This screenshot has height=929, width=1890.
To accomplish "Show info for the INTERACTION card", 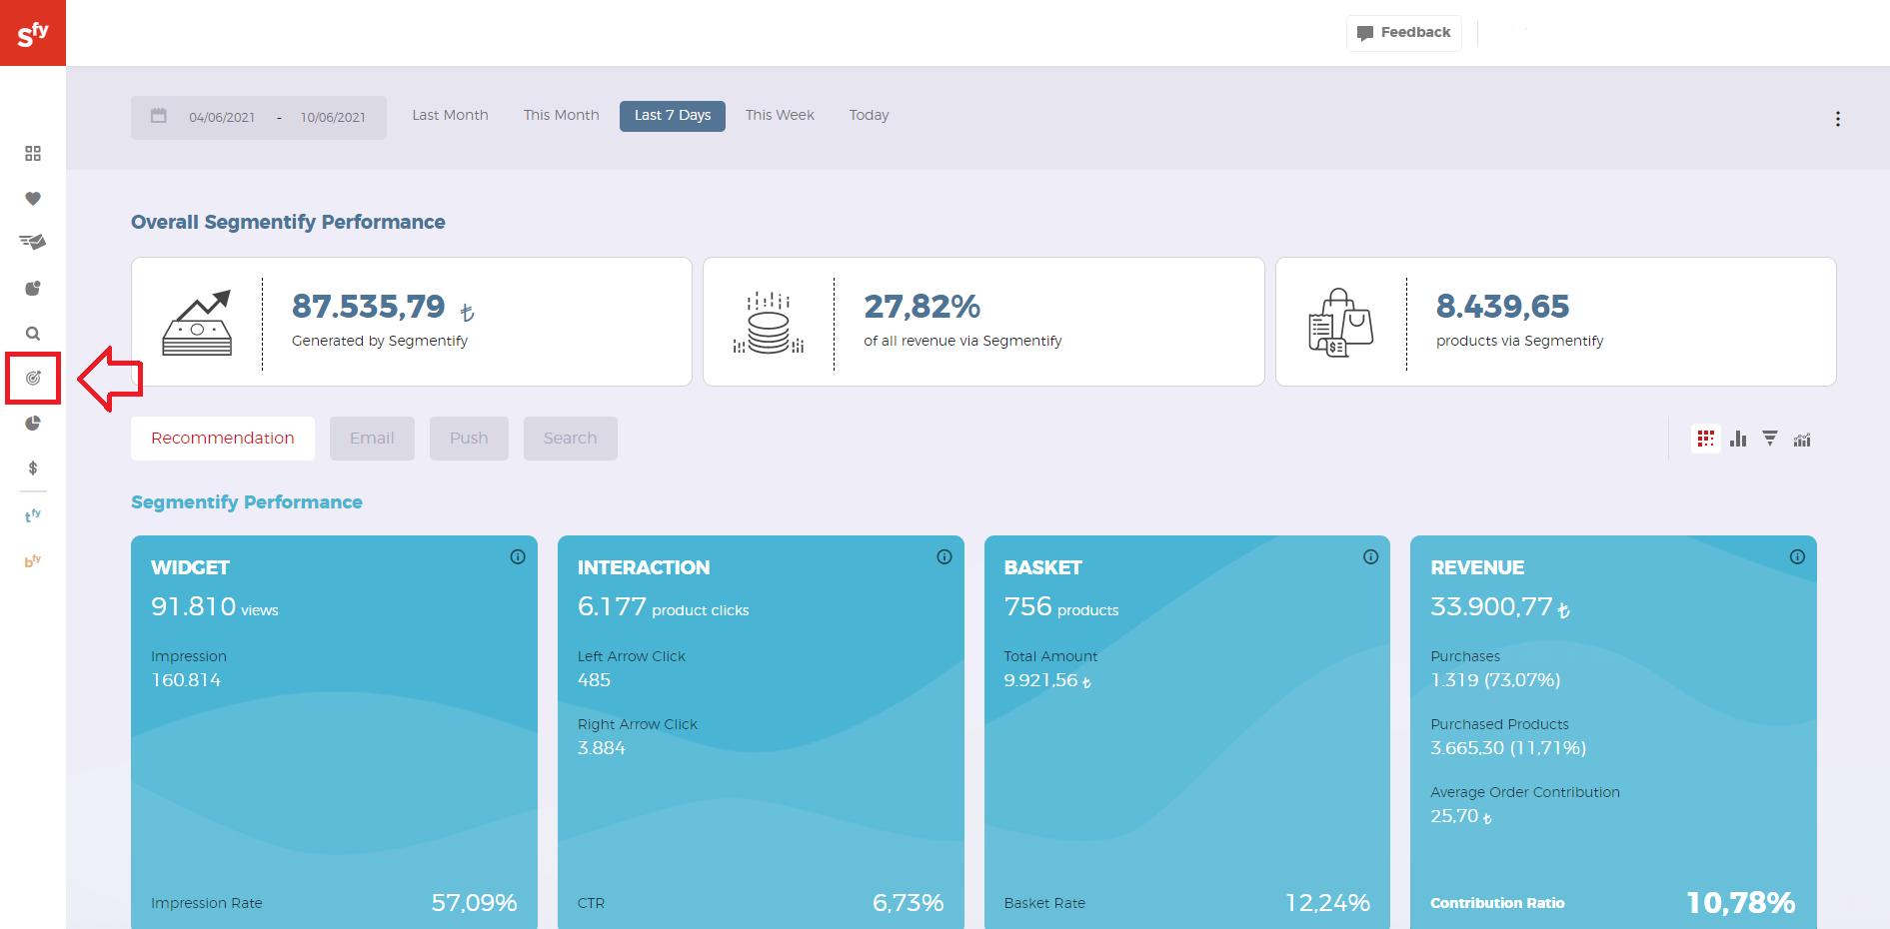I will [x=945, y=557].
